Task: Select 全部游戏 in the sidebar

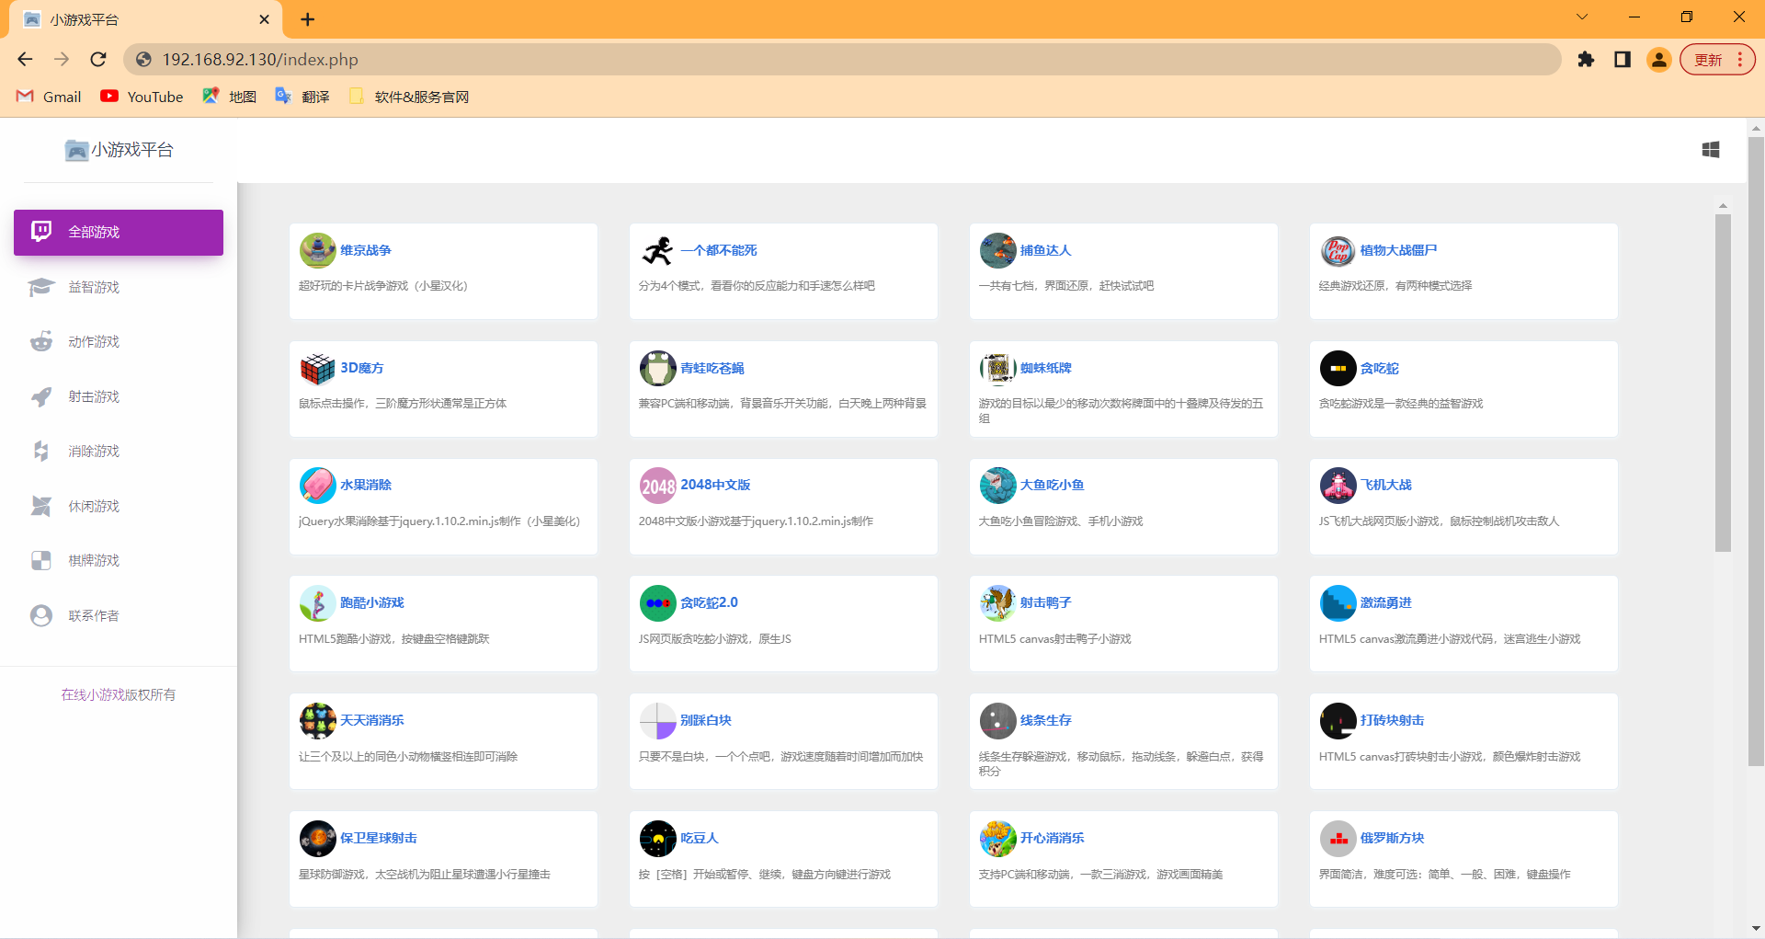Action: [119, 233]
